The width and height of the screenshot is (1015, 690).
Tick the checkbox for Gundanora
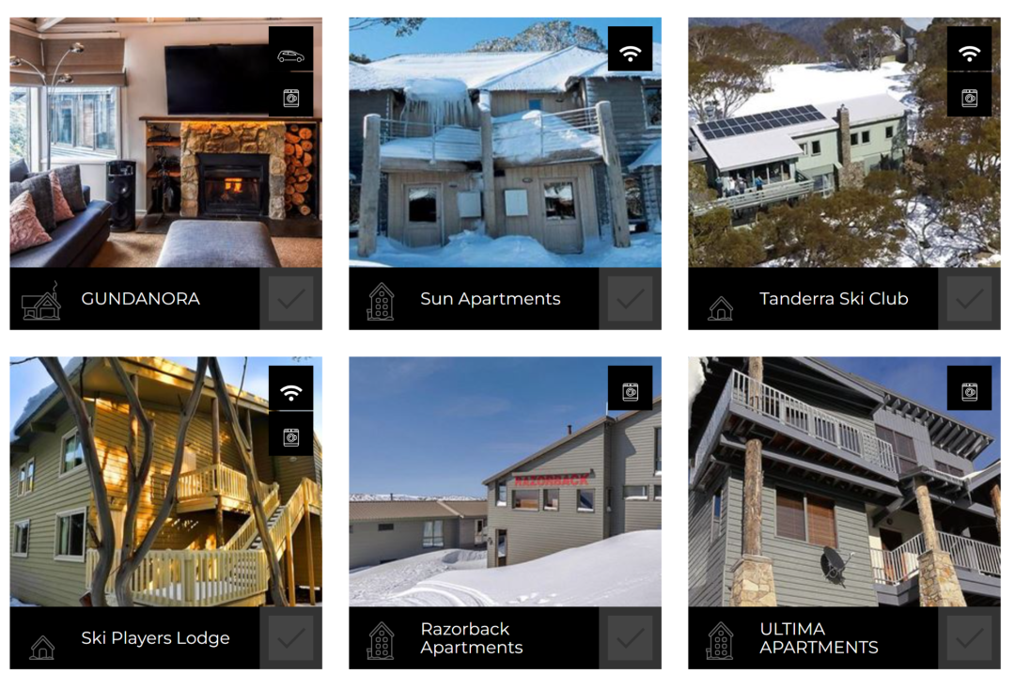click(x=290, y=298)
